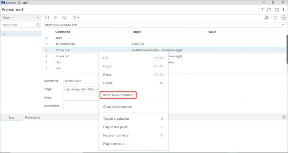Run all tests in suite
288x153 pixels.
coord(47,18)
